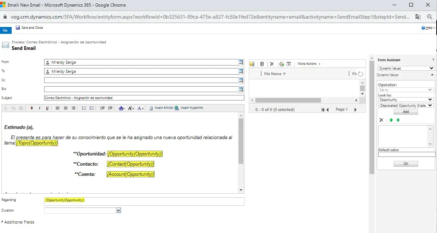This screenshot has height=233, width=437.
Task: Insert a bulleted list
Action: pos(92,108)
